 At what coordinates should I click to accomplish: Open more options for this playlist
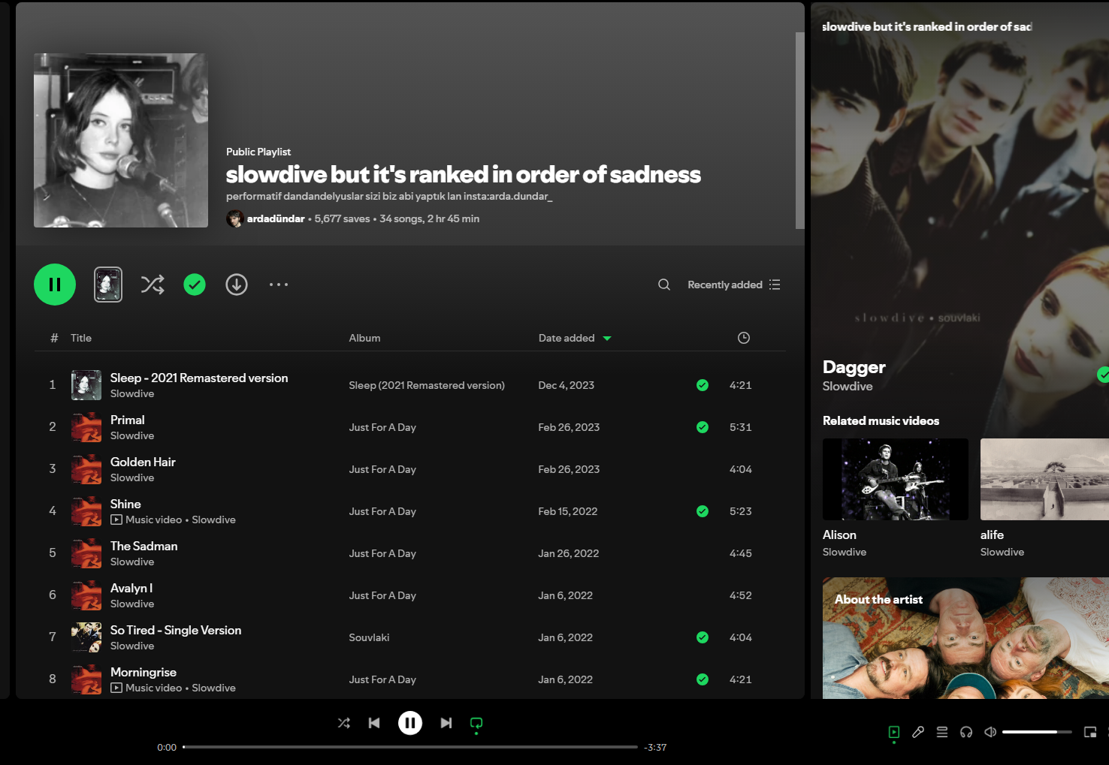pos(279,285)
